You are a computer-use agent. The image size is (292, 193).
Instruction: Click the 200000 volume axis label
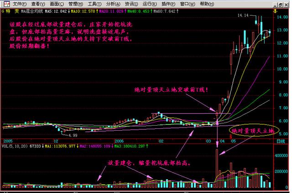coord(281,172)
